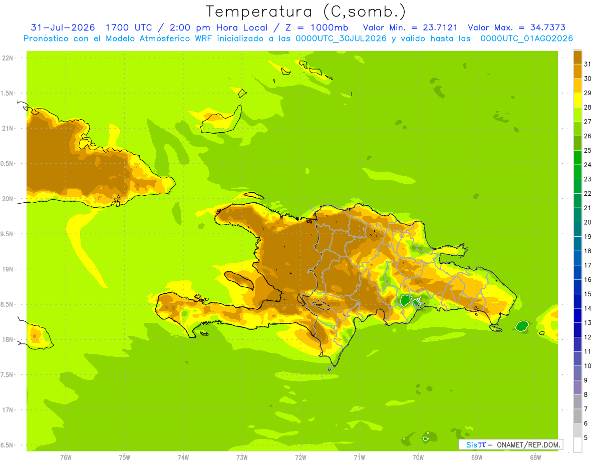Click the "70W" longitude axis label
Viewport: 601px width, 464px height.
pyautogui.click(x=418, y=457)
